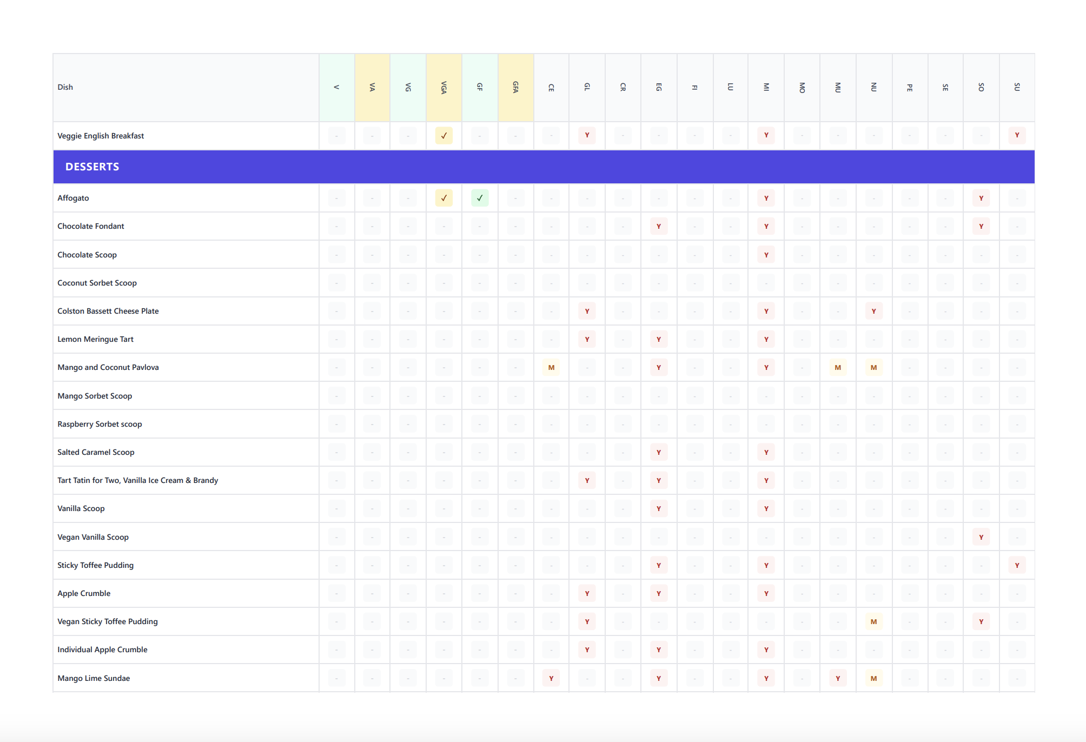Toggle the VGA checkmark for Veggie English Breakfast
The width and height of the screenshot is (1086, 742).
[x=443, y=136]
